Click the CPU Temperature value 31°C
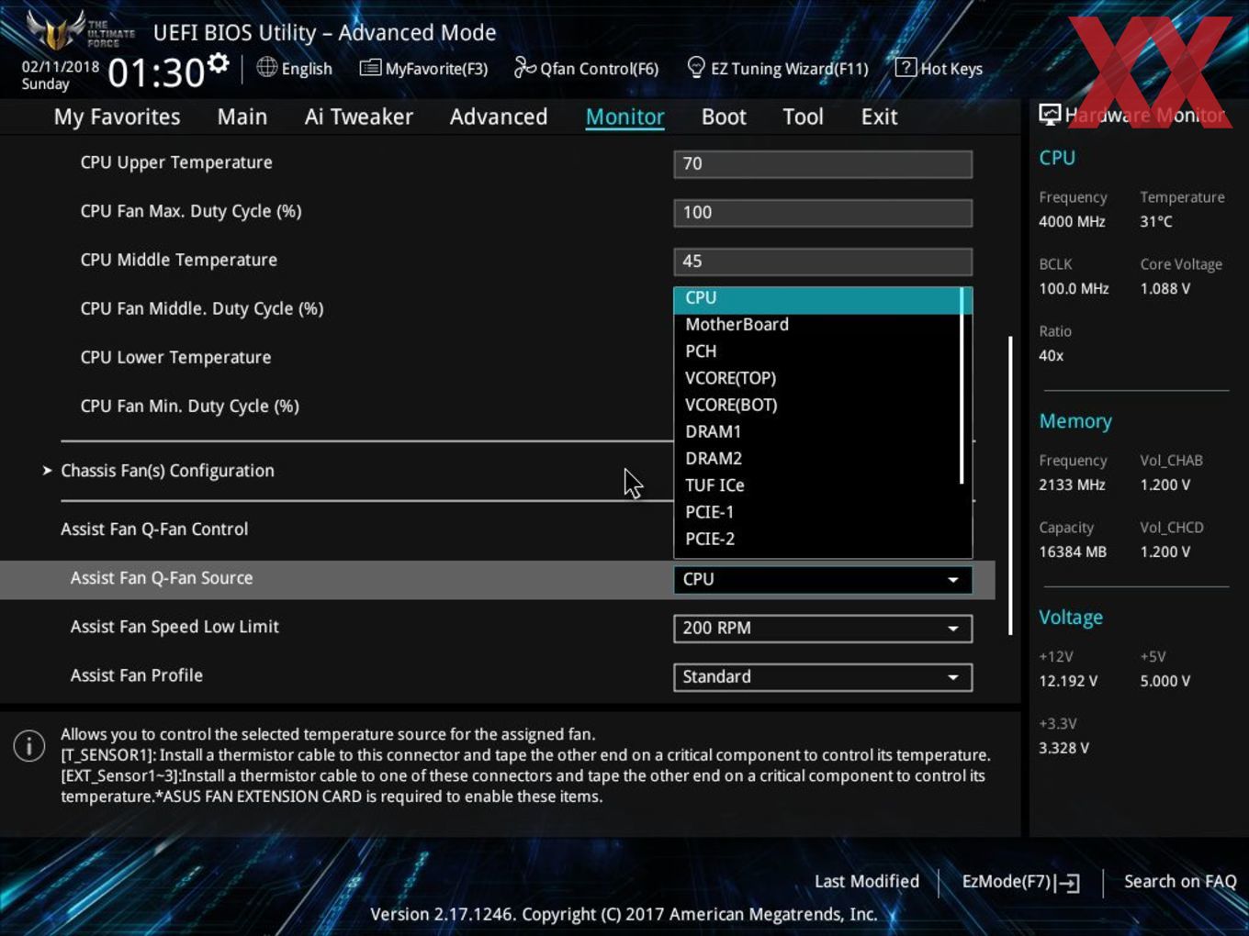This screenshot has width=1249, height=936. [x=1156, y=221]
